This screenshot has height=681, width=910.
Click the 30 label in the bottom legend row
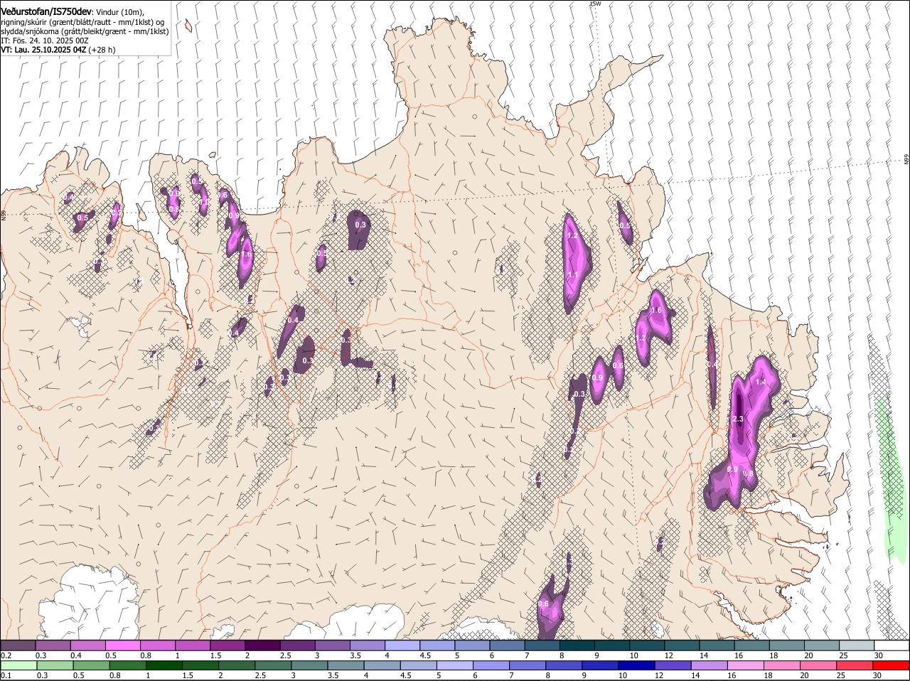tap(877, 675)
